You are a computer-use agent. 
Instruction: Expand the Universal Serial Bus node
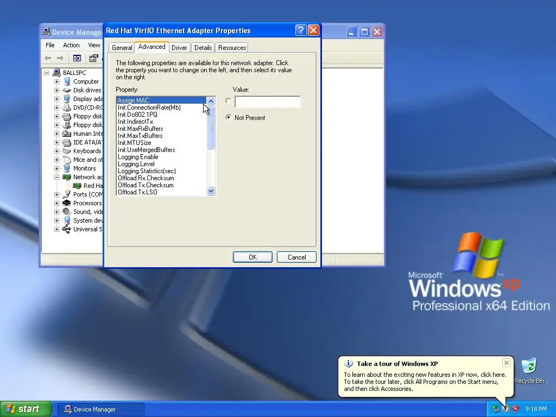pyautogui.click(x=56, y=229)
